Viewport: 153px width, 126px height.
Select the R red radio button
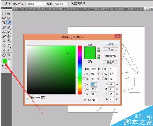click(85, 85)
